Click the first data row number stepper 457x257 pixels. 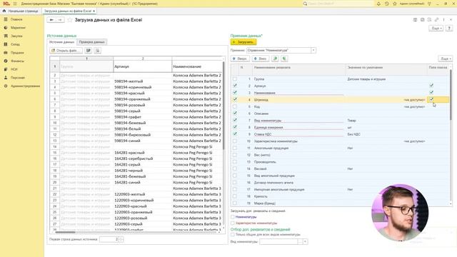[121, 239]
